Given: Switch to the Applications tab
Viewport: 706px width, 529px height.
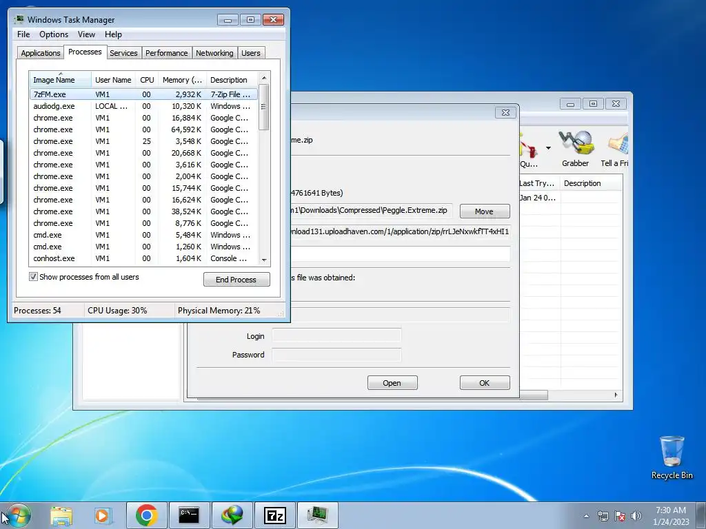Looking at the screenshot, I should pos(41,53).
